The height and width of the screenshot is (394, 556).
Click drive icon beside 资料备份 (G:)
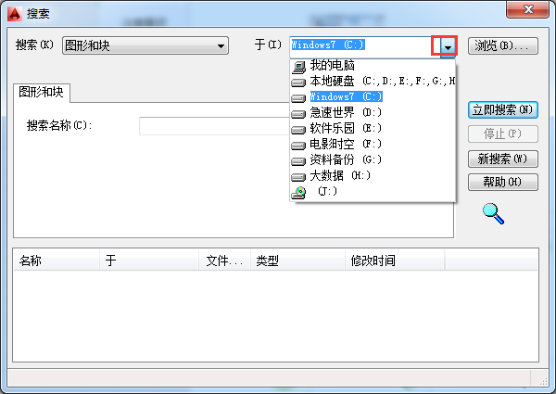pos(298,161)
